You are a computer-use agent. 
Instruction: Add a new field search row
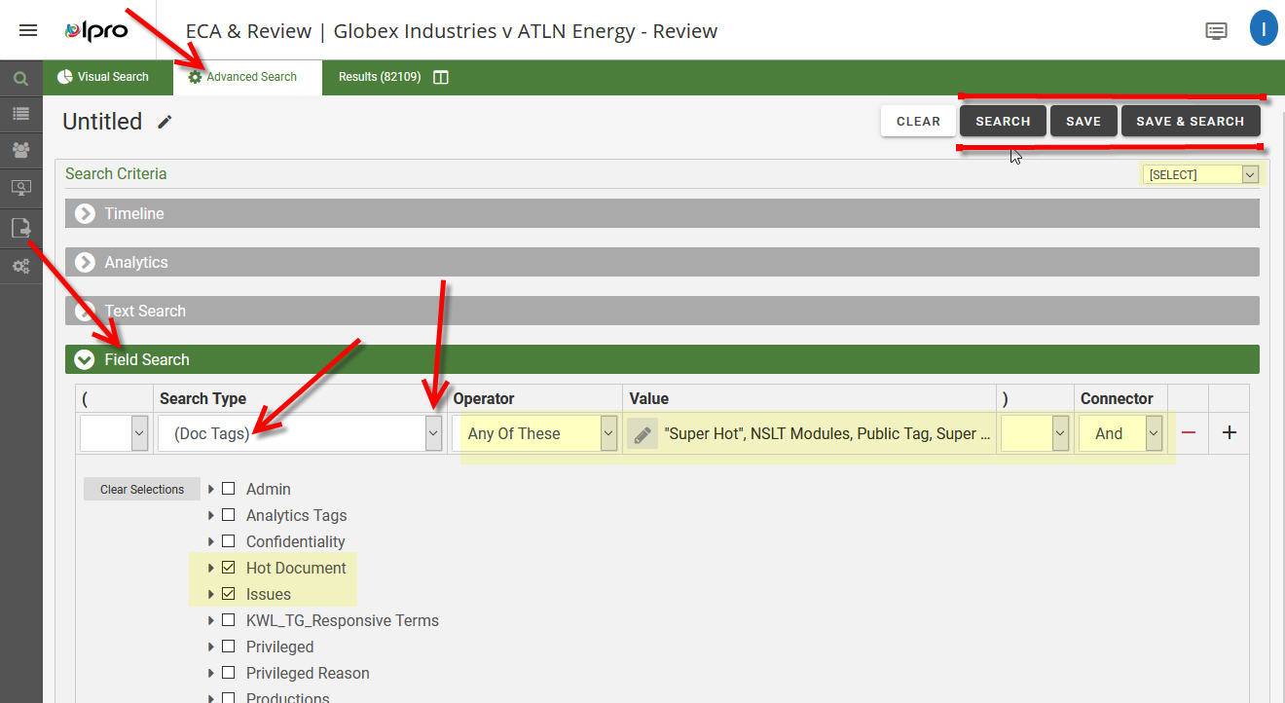(x=1230, y=433)
